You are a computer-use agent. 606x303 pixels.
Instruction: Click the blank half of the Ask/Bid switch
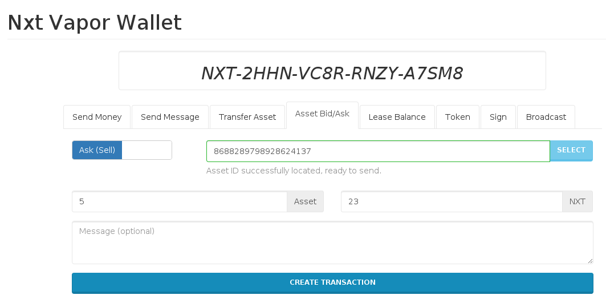(x=147, y=150)
